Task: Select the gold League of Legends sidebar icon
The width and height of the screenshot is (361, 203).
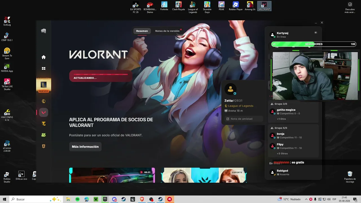Action: click(x=43, y=101)
